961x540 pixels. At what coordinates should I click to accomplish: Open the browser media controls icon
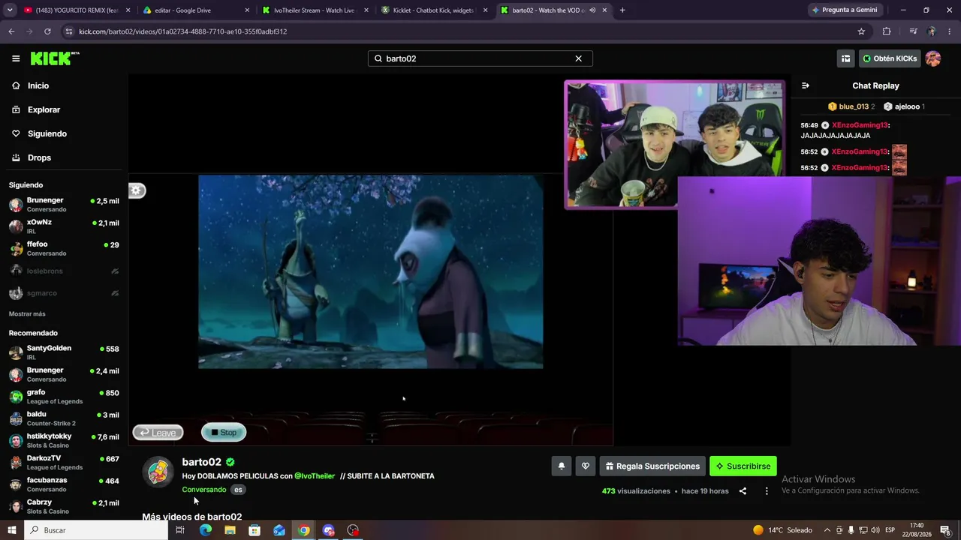pyautogui.click(x=913, y=31)
